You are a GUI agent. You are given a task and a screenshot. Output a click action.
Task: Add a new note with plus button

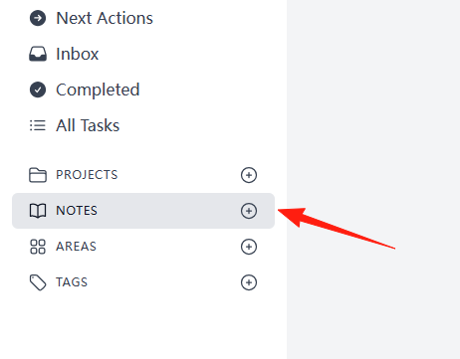[x=249, y=211]
